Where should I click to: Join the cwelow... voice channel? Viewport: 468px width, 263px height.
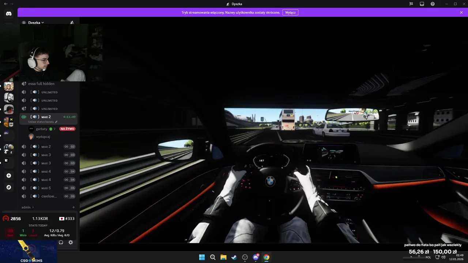click(48, 196)
